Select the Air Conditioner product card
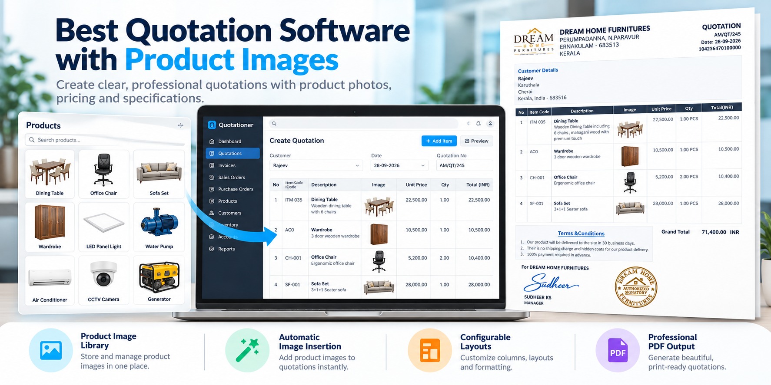Viewport: 771px width, 385px height. point(50,280)
